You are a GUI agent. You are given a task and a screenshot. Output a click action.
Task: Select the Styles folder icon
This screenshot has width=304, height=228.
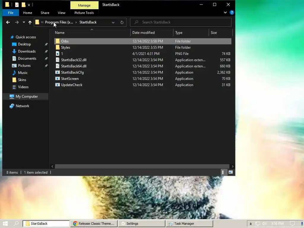pyautogui.click(x=58, y=47)
